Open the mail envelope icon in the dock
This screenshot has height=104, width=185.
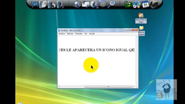tap(86, 4)
